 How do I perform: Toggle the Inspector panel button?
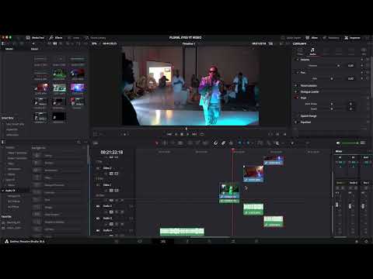pyautogui.click(x=353, y=38)
